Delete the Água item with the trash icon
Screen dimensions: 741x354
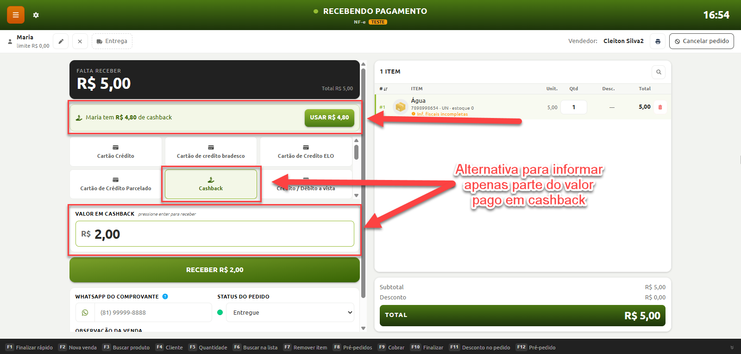[660, 107]
